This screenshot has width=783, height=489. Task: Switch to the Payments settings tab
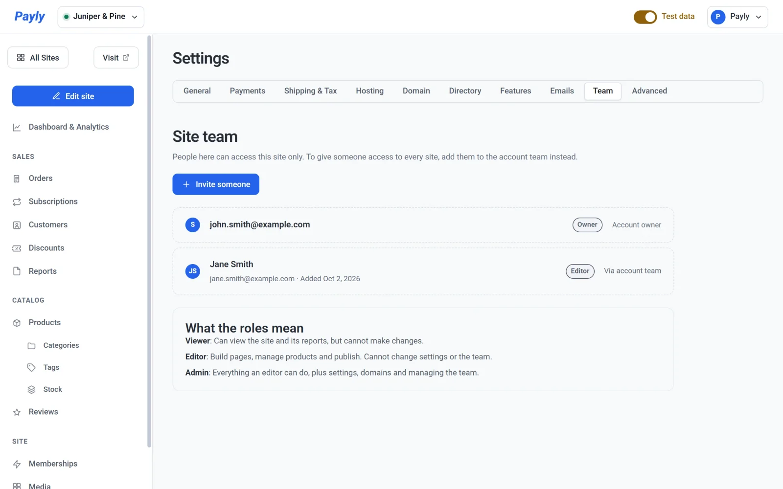248,91
